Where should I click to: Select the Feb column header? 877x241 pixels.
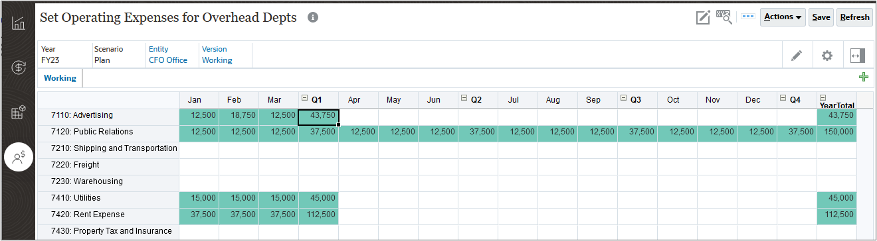click(x=239, y=100)
